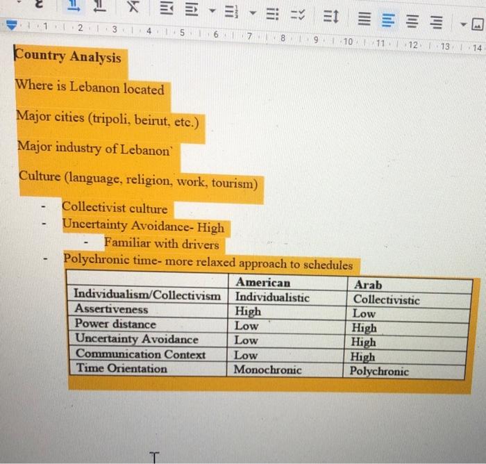
Task: Click the line 'Where is Lebanon located'
Action: pyautogui.click(x=90, y=87)
